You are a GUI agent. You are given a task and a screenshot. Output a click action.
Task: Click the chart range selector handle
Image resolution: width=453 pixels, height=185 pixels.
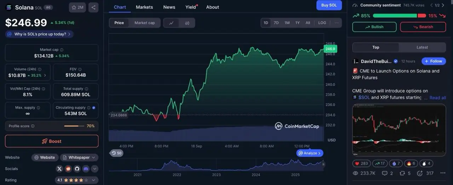323,164
